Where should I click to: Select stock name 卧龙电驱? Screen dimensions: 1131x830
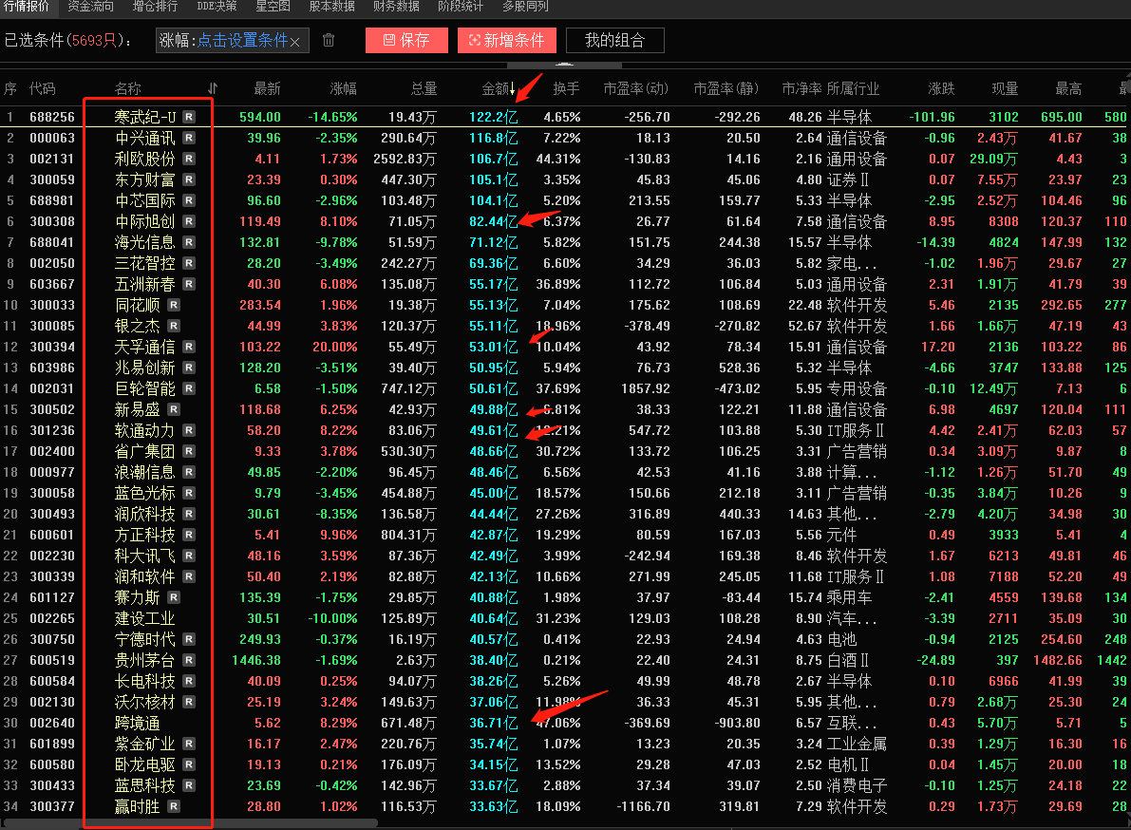coord(144,765)
